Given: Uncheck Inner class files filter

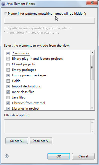Looking at the screenshot, I should click(x=8, y=92).
